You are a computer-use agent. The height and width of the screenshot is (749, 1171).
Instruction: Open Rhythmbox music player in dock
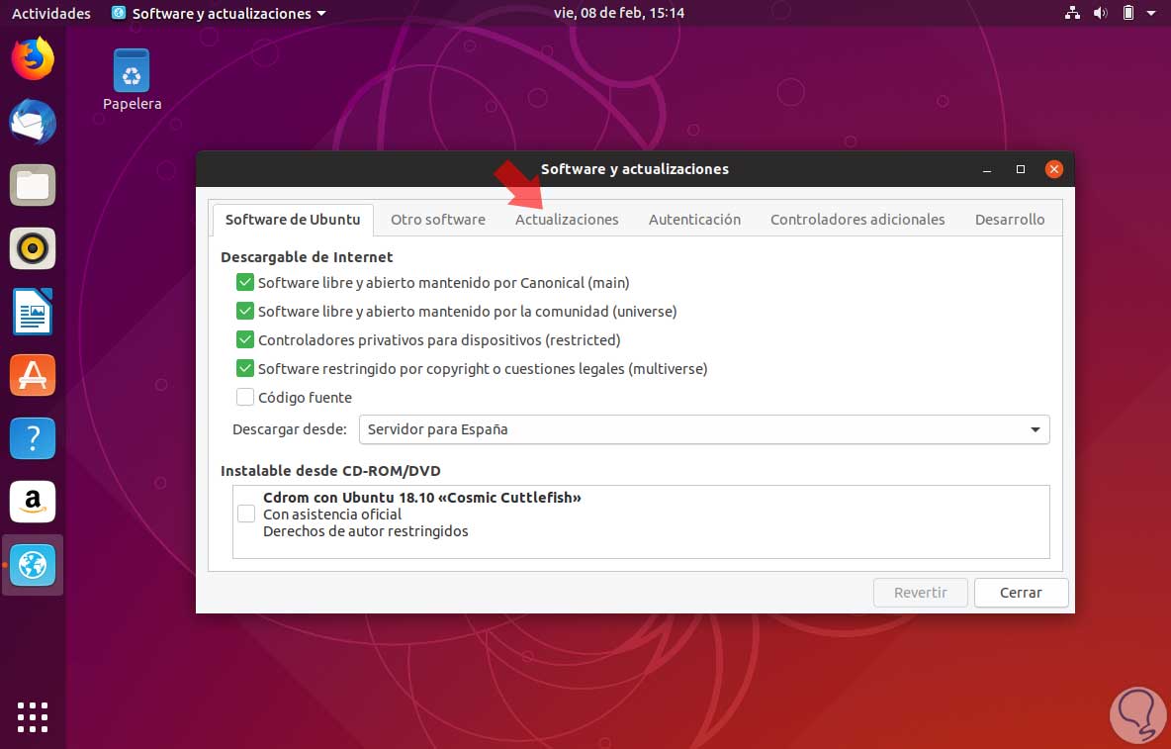[x=33, y=248]
